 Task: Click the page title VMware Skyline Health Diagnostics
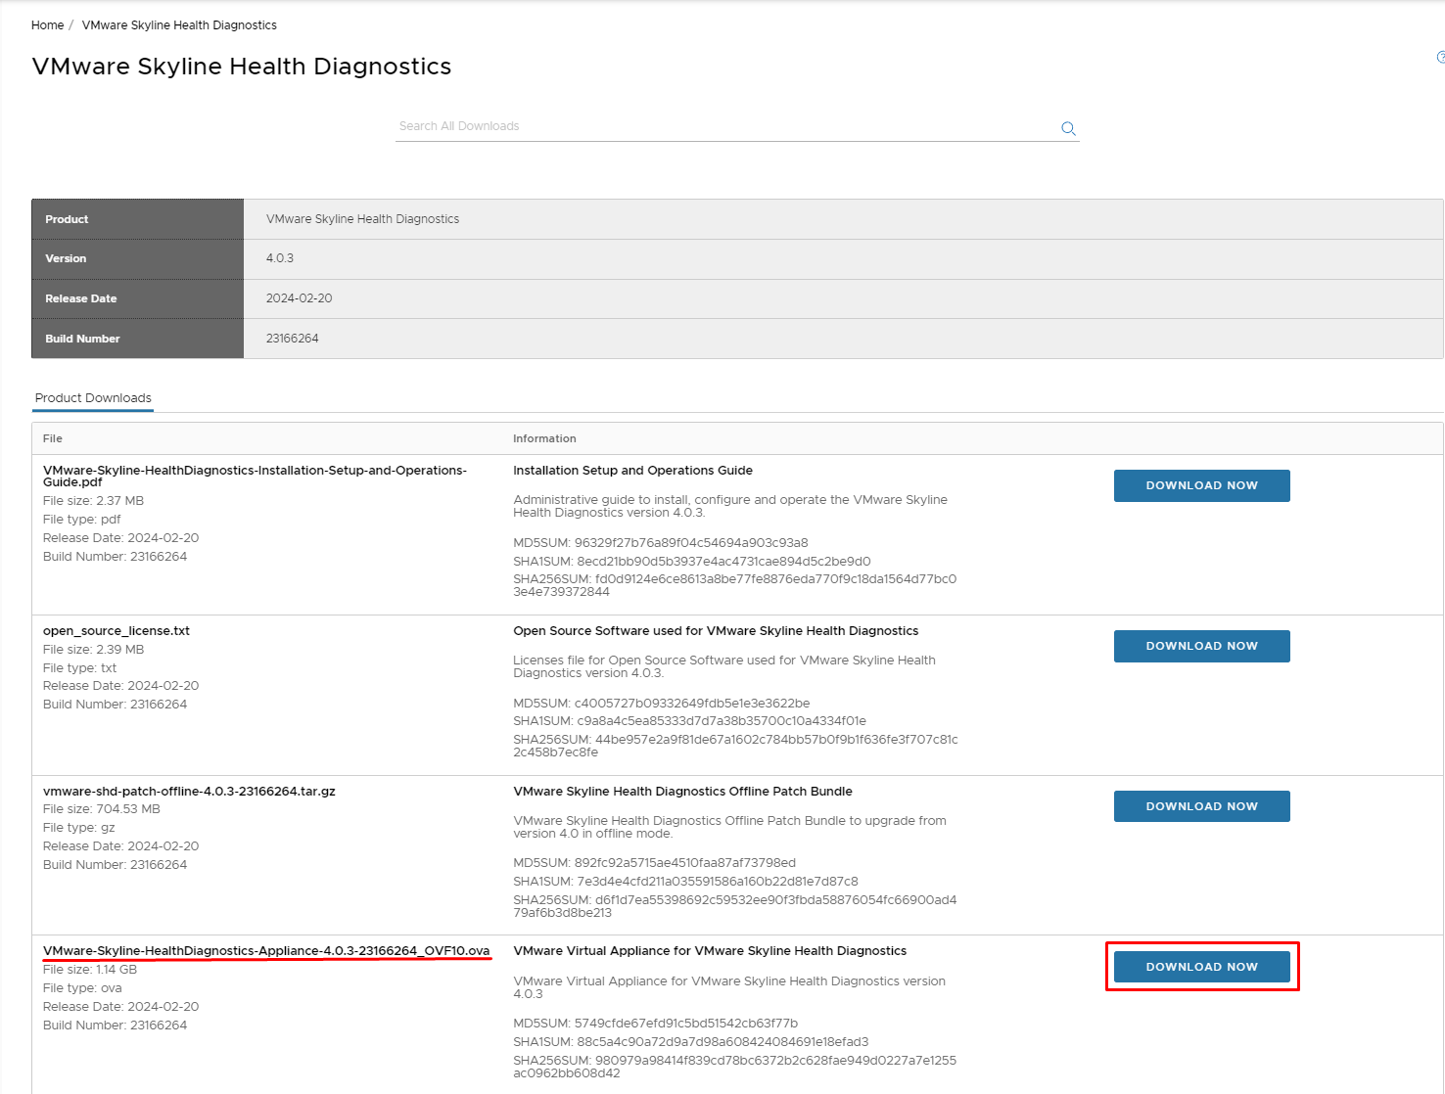tap(241, 67)
